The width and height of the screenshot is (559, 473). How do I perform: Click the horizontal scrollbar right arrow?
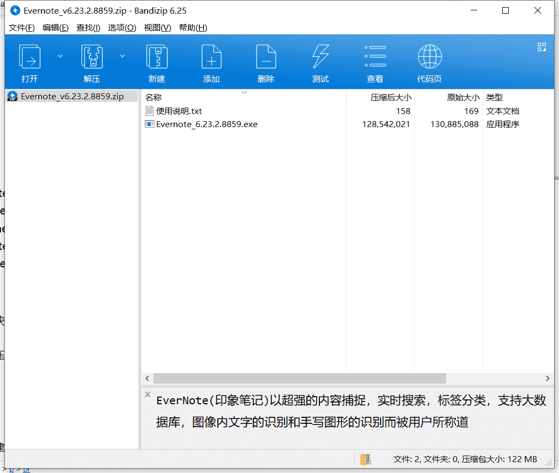pyautogui.click(x=548, y=378)
